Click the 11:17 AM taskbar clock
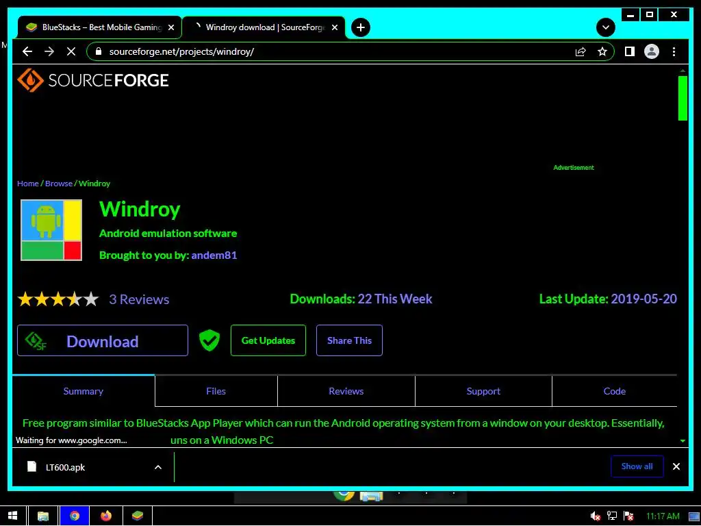Viewport: 701px width, 526px height. pyautogui.click(x=663, y=516)
